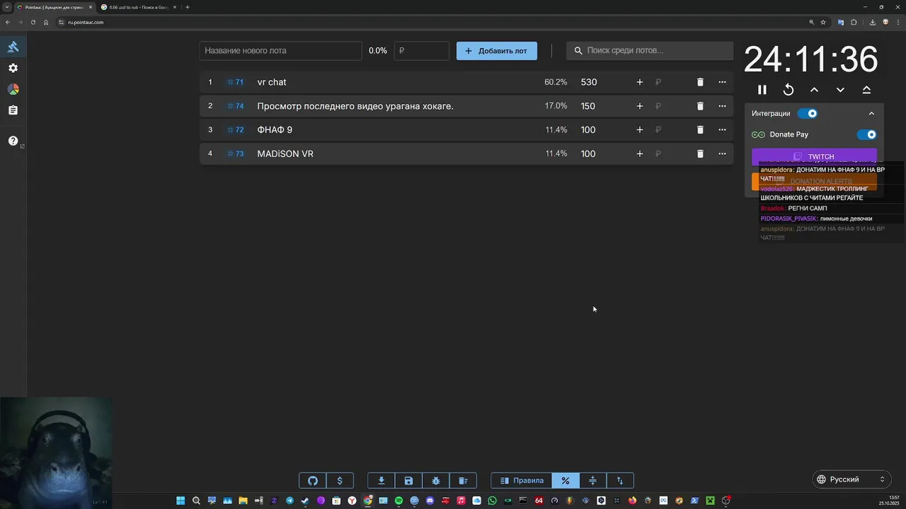Open the clipboard history page in sidebar
The width and height of the screenshot is (906, 509).
[x=13, y=110]
